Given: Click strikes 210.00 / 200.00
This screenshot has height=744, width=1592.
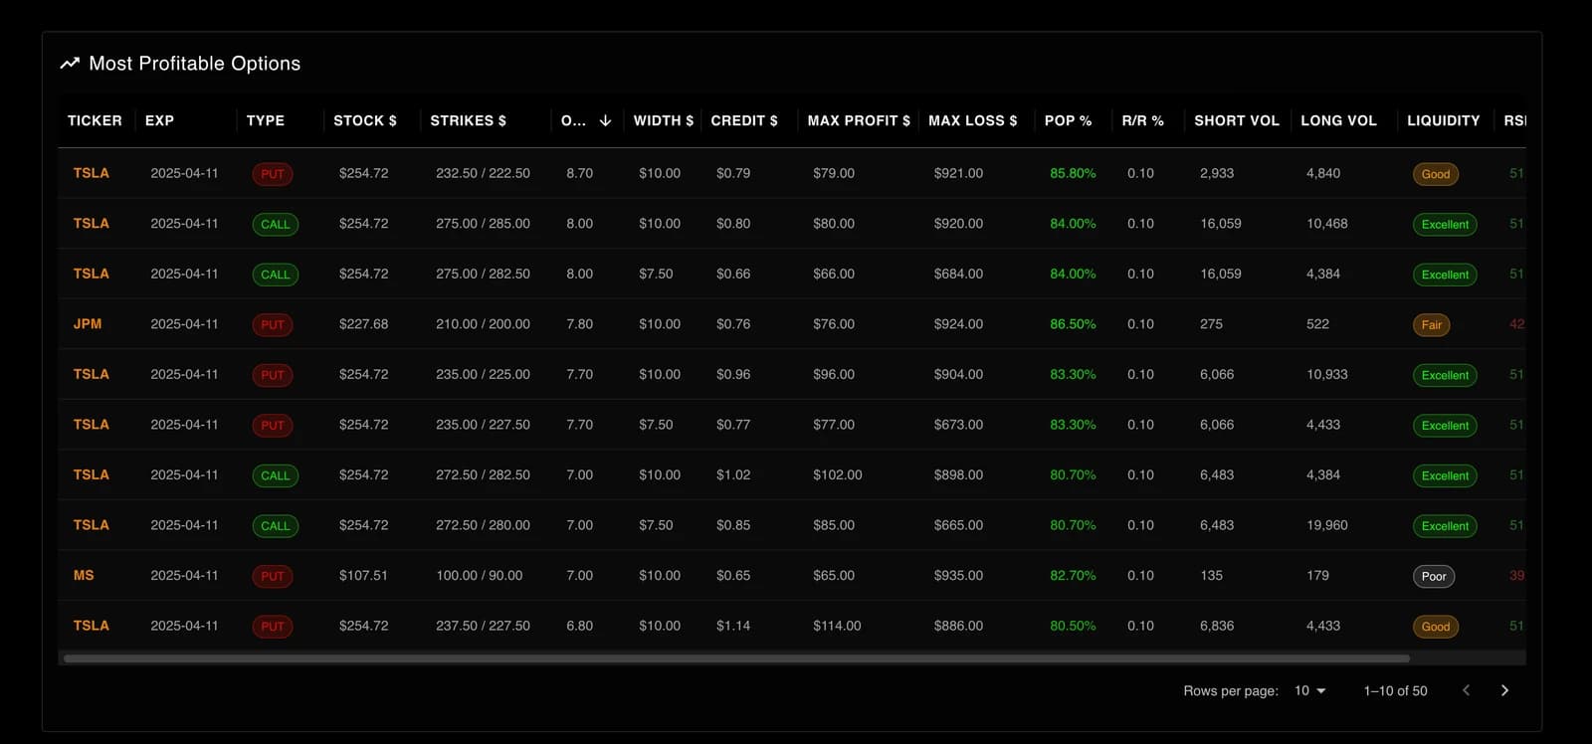Looking at the screenshot, I should coord(483,324).
